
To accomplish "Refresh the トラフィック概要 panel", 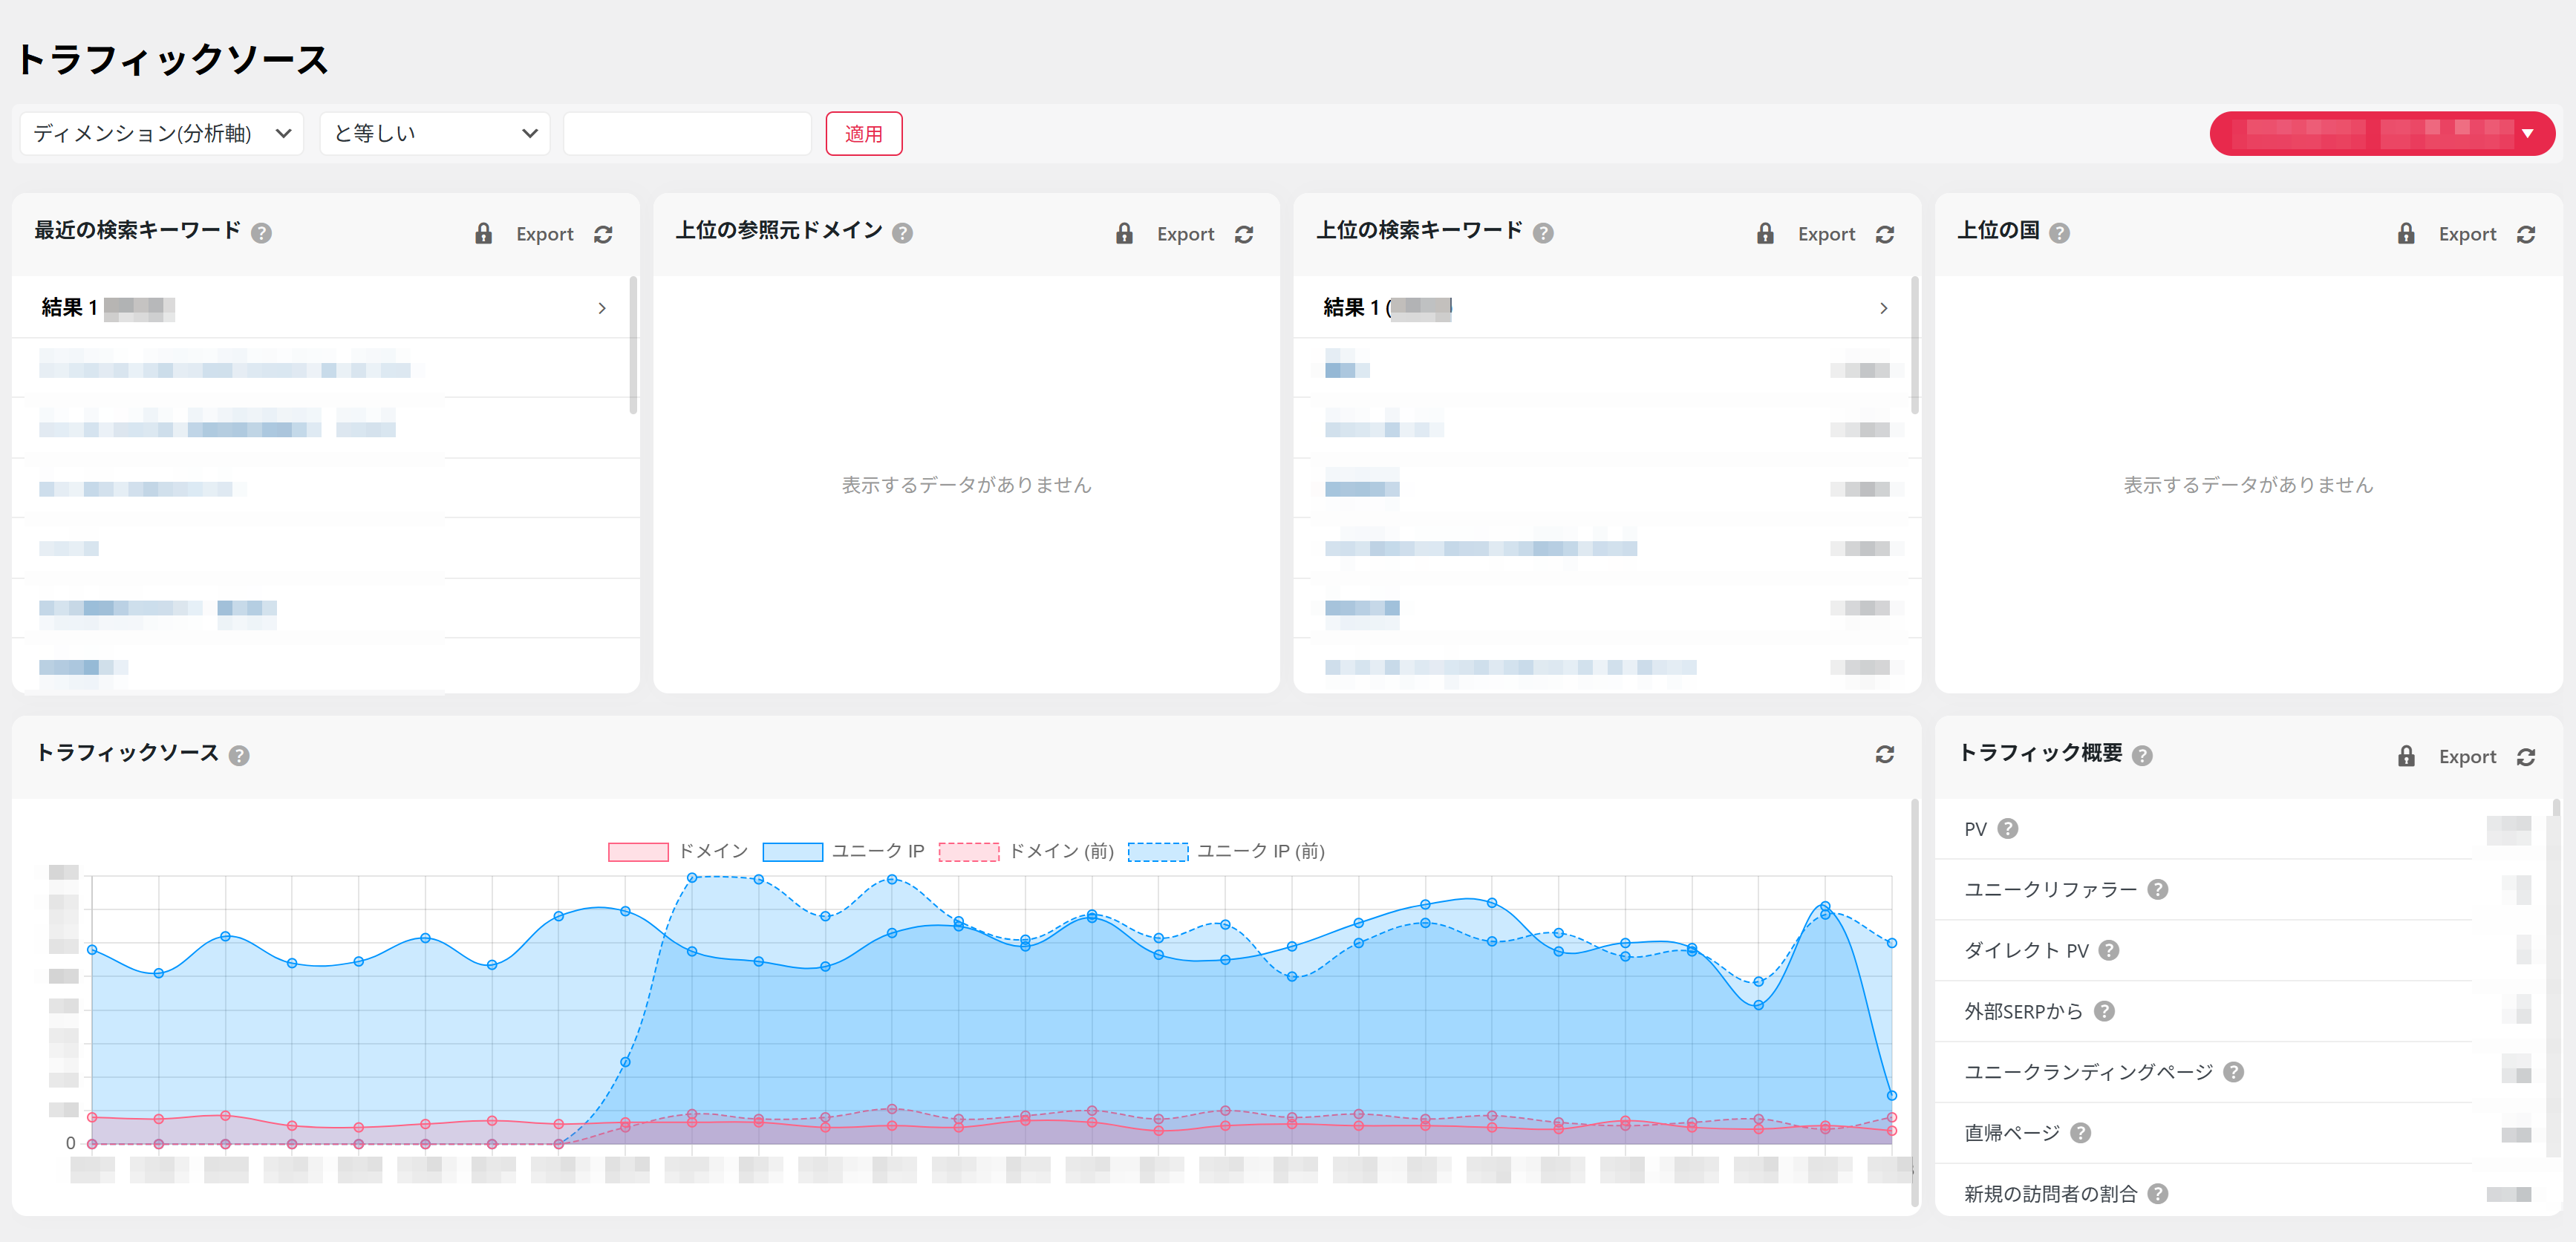I will (2526, 756).
